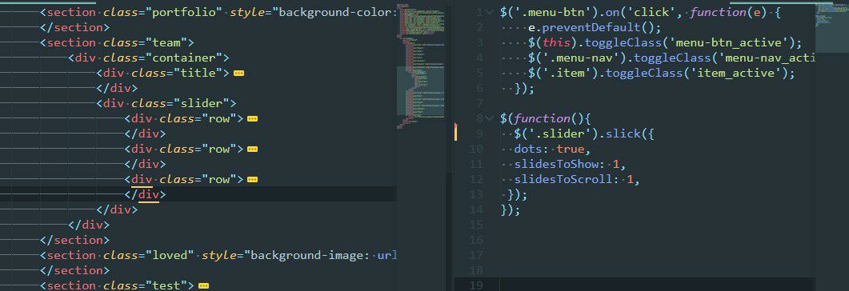Click the $(function(){ text on line 8
The width and height of the screenshot is (849, 291).
546,118
